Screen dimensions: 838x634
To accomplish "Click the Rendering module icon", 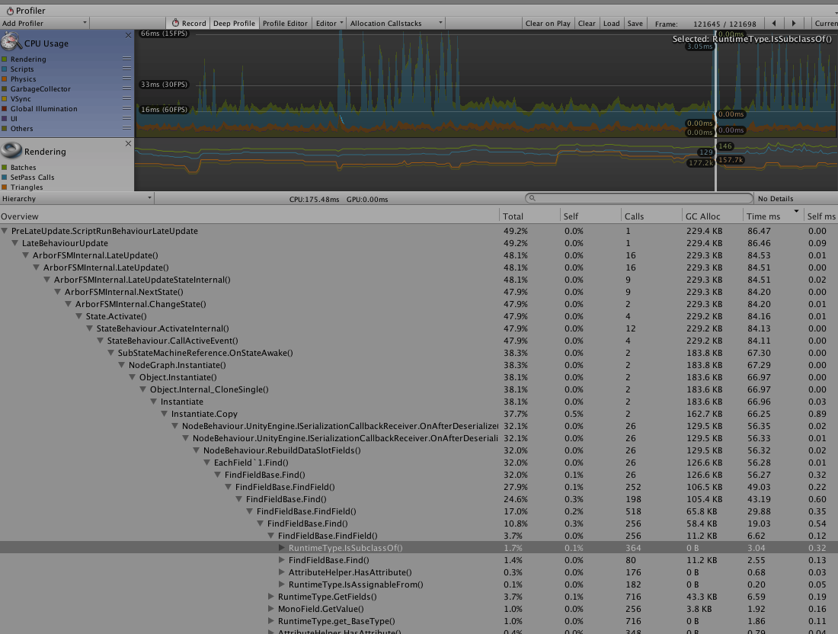I will (x=11, y=151).
